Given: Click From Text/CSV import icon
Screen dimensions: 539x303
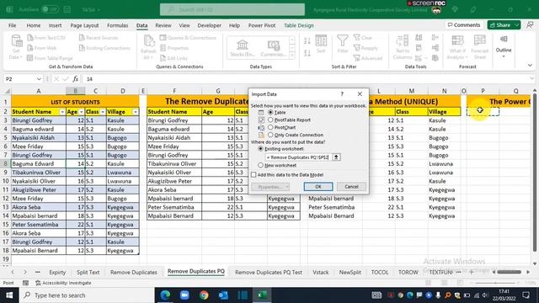Looking at the screenshot, I should pos(30,38).
